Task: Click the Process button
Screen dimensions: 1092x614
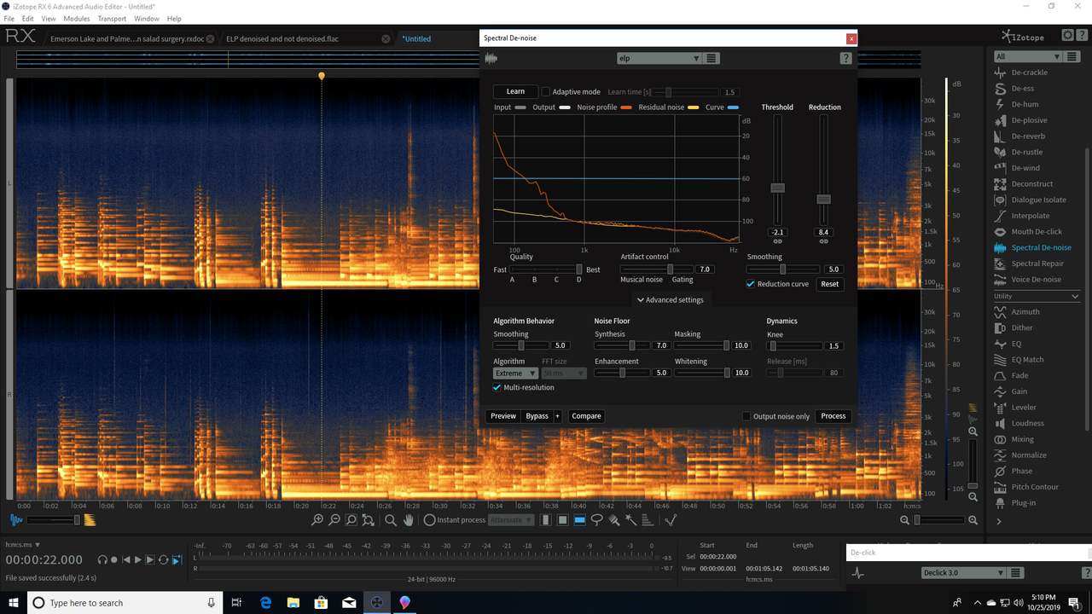Action: click(x=834, y=416)
